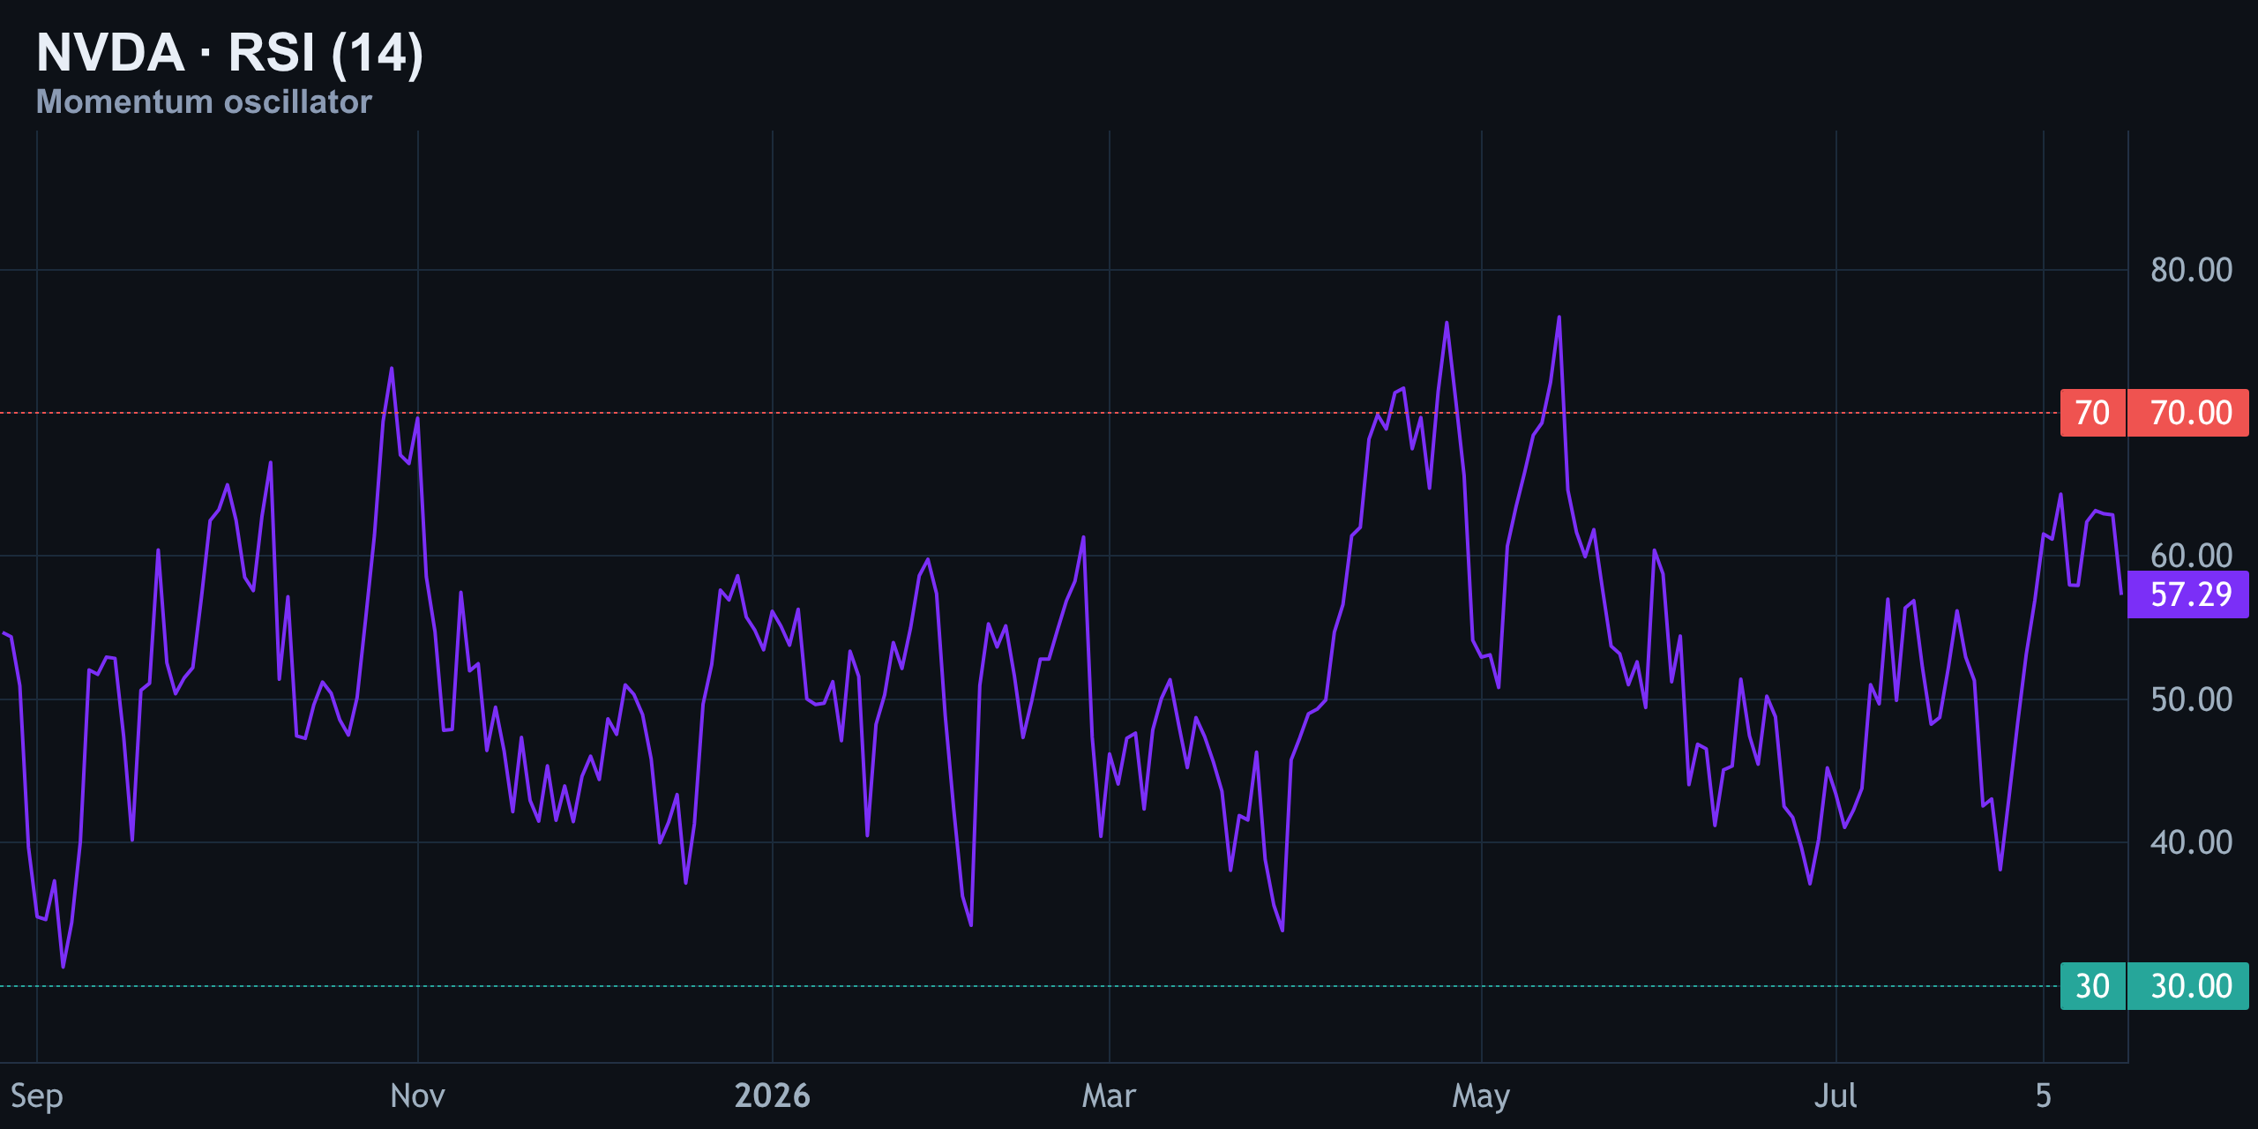This screenshot has width=2258, height=1129.
Task: Click the May label on time axis
Action: 1481,1097
